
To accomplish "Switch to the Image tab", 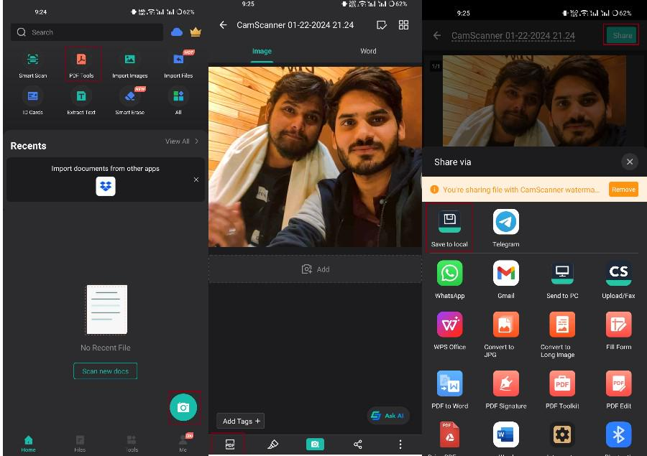I will [262, 51].
